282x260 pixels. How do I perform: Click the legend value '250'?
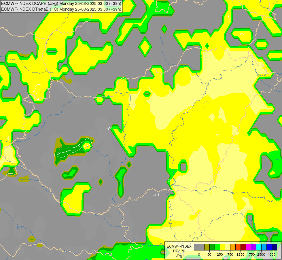[220, 255]
